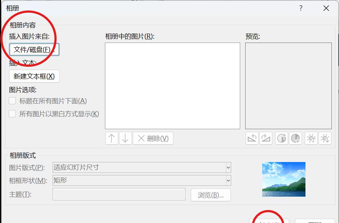339x223 pixels.
Task: Click the dialog help question mark
Action: (x=301, y=8)
